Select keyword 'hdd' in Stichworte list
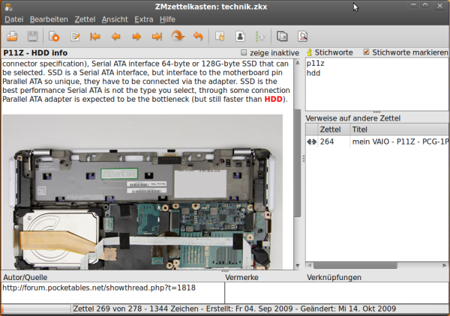The width and height of the screenshot is (450, 316). pyautogui.click(x=313, y=73)
